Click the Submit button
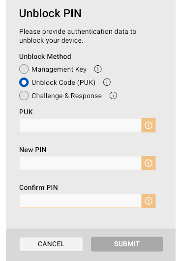The image size is (181, 261). (x=127, y=244)
